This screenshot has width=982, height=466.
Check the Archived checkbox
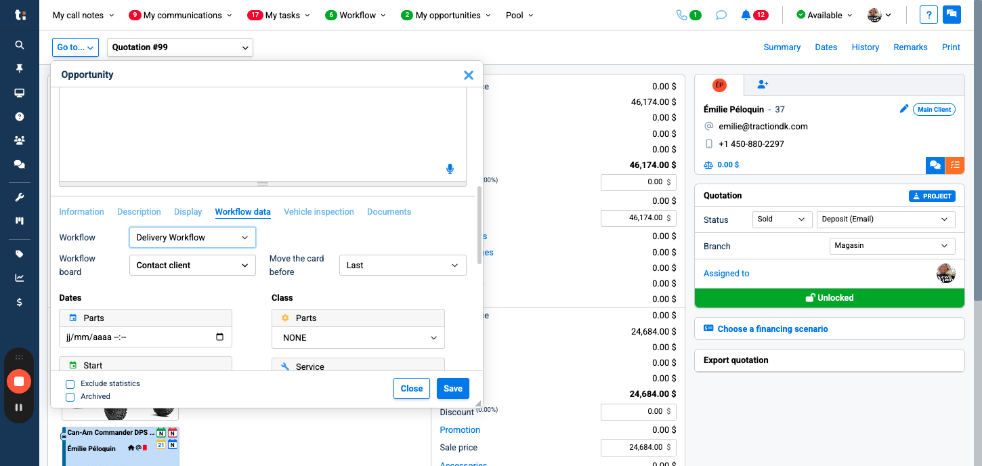[x=70, y=397]
